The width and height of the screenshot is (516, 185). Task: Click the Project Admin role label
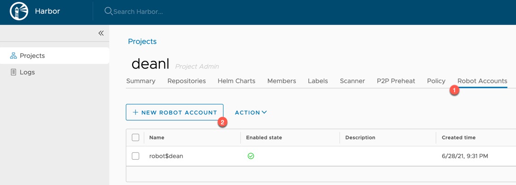click(197, 67)
